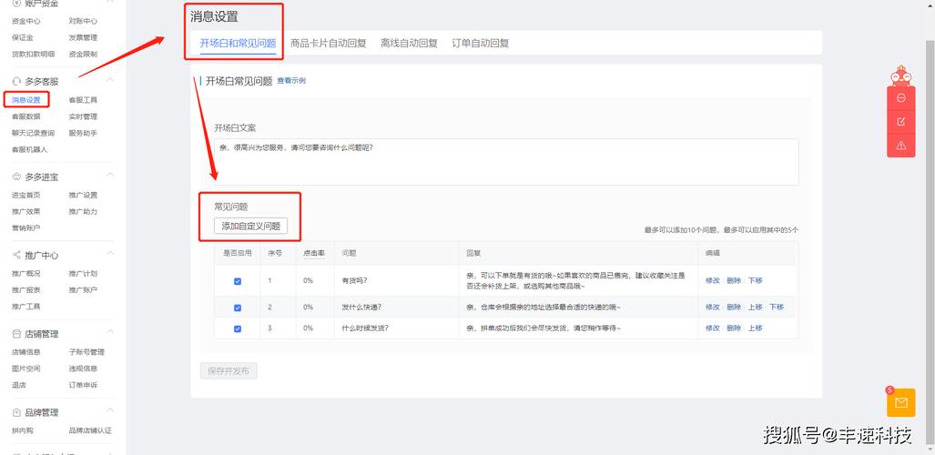Click 修改 for 什么时候发货？ row

click(x=713, y=328)
